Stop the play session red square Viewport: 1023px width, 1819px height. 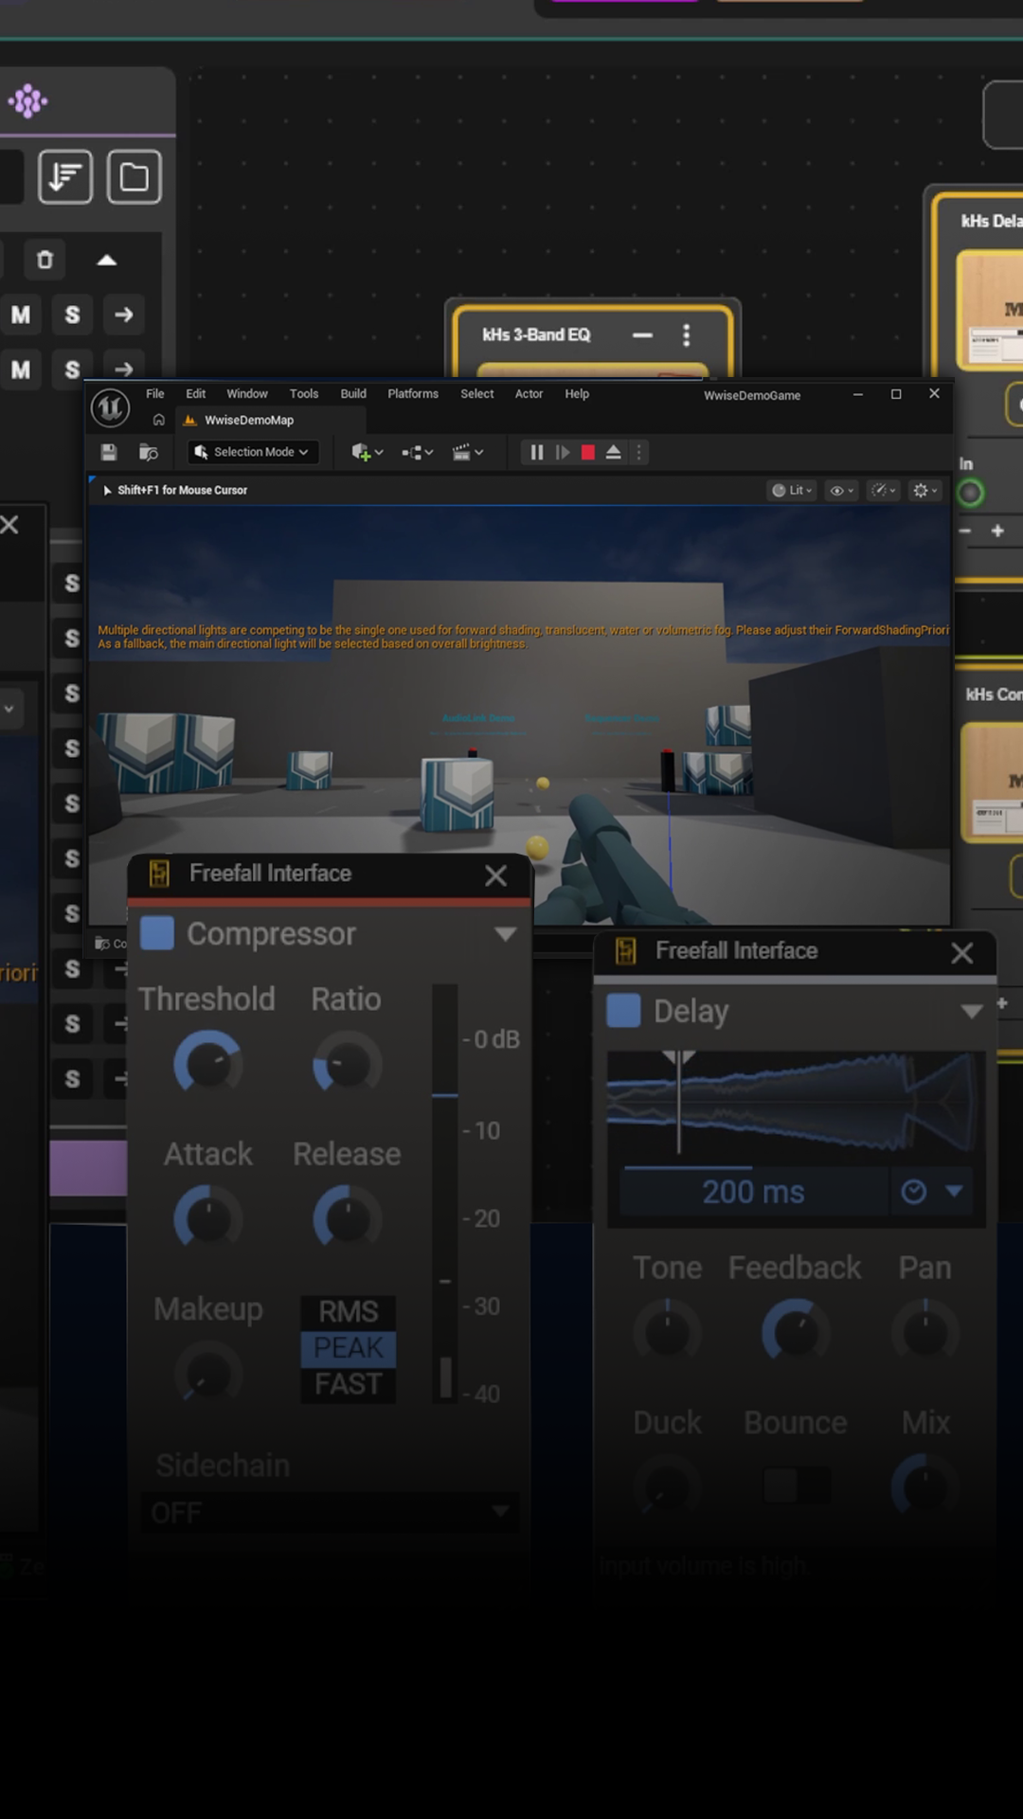tap(588, 453)
